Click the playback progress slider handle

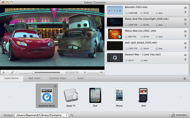click(33, 73)
